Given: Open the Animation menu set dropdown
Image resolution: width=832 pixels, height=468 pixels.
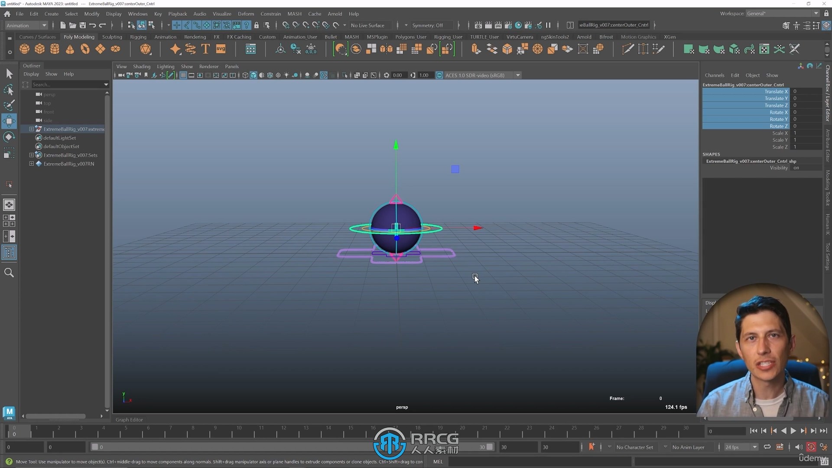Looking at the screenshot, I should [26, 25].
